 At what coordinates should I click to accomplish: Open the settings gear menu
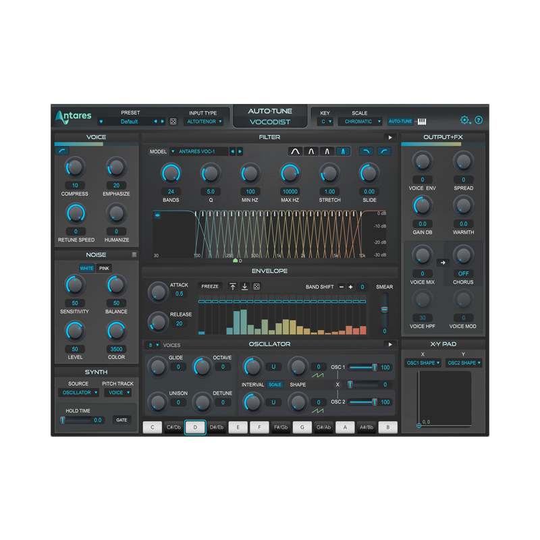tap(465, 120)
